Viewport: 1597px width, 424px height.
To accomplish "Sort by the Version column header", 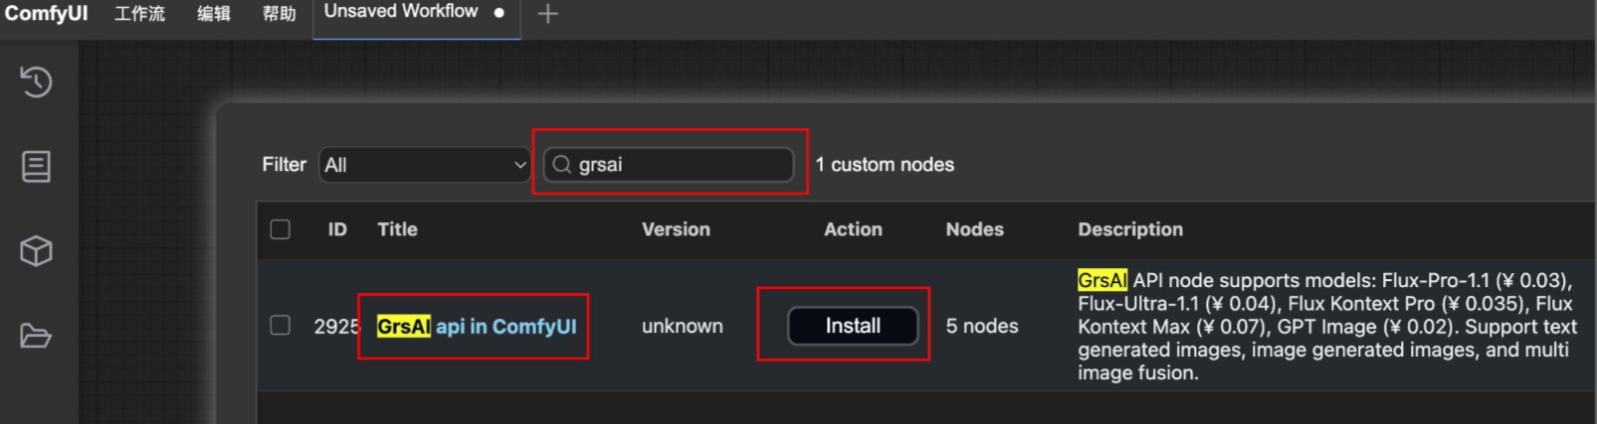I will 676,229.
